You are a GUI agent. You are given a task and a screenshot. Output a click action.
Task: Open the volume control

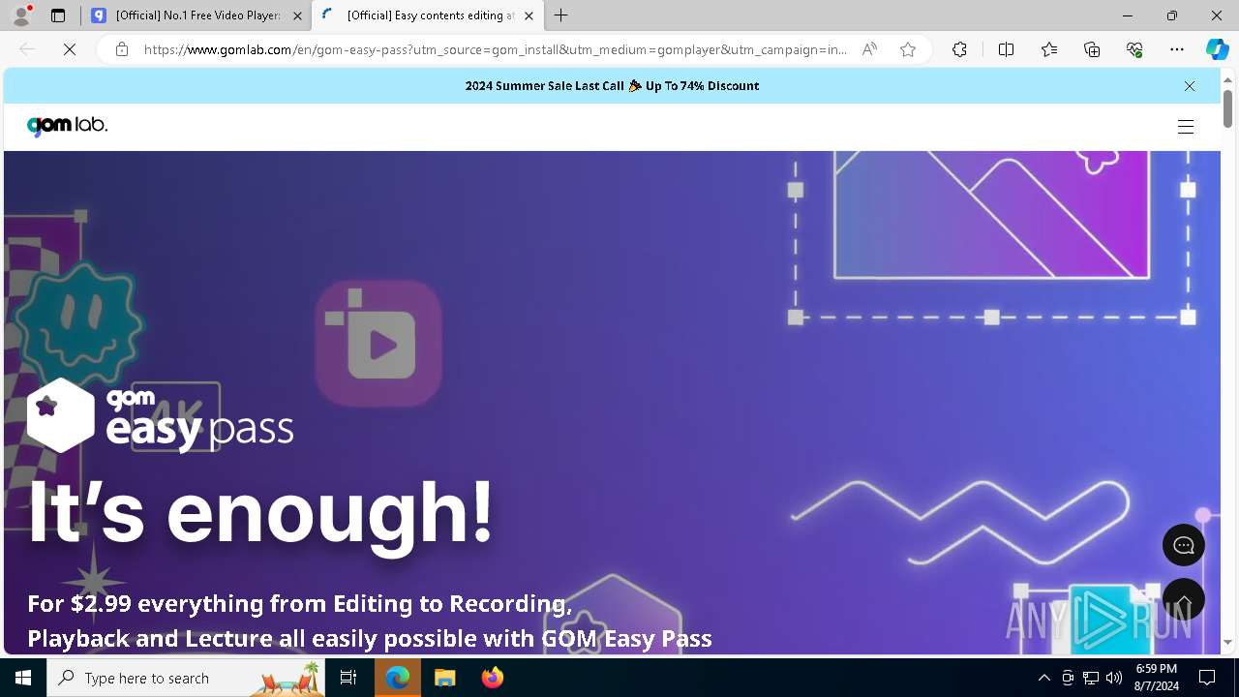point(1114,678)
